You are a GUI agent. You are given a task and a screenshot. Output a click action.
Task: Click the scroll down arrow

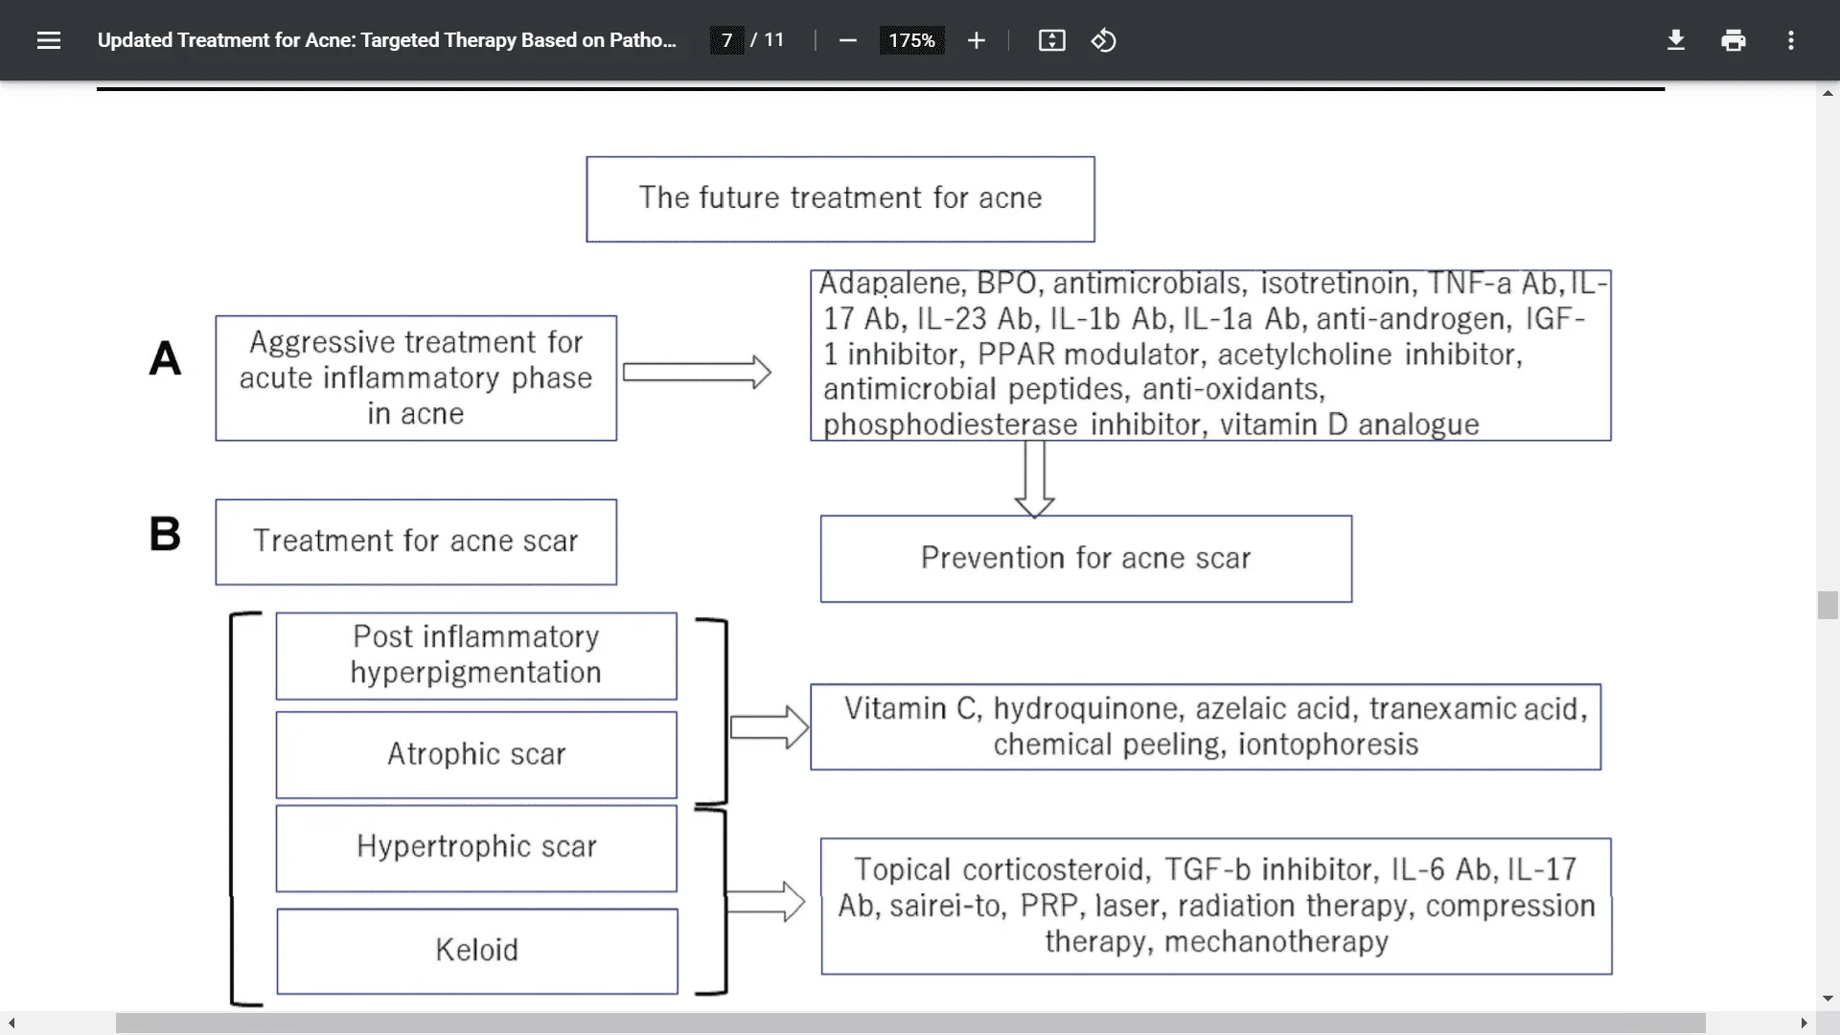click(x=1828, y=999)
